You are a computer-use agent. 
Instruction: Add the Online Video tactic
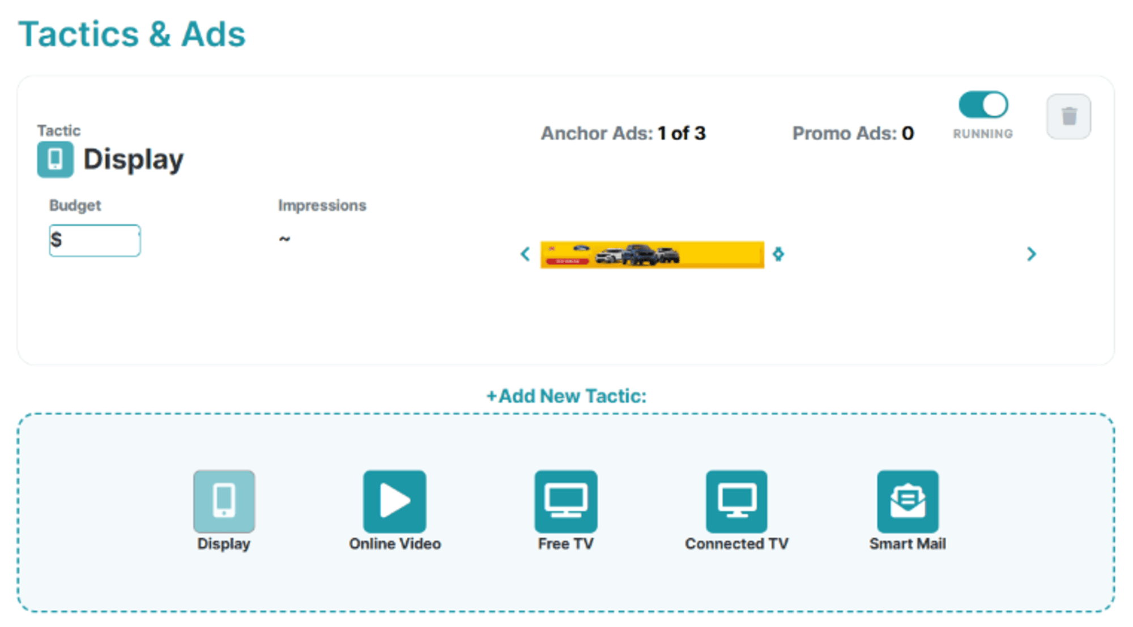(x=394, y=501)
